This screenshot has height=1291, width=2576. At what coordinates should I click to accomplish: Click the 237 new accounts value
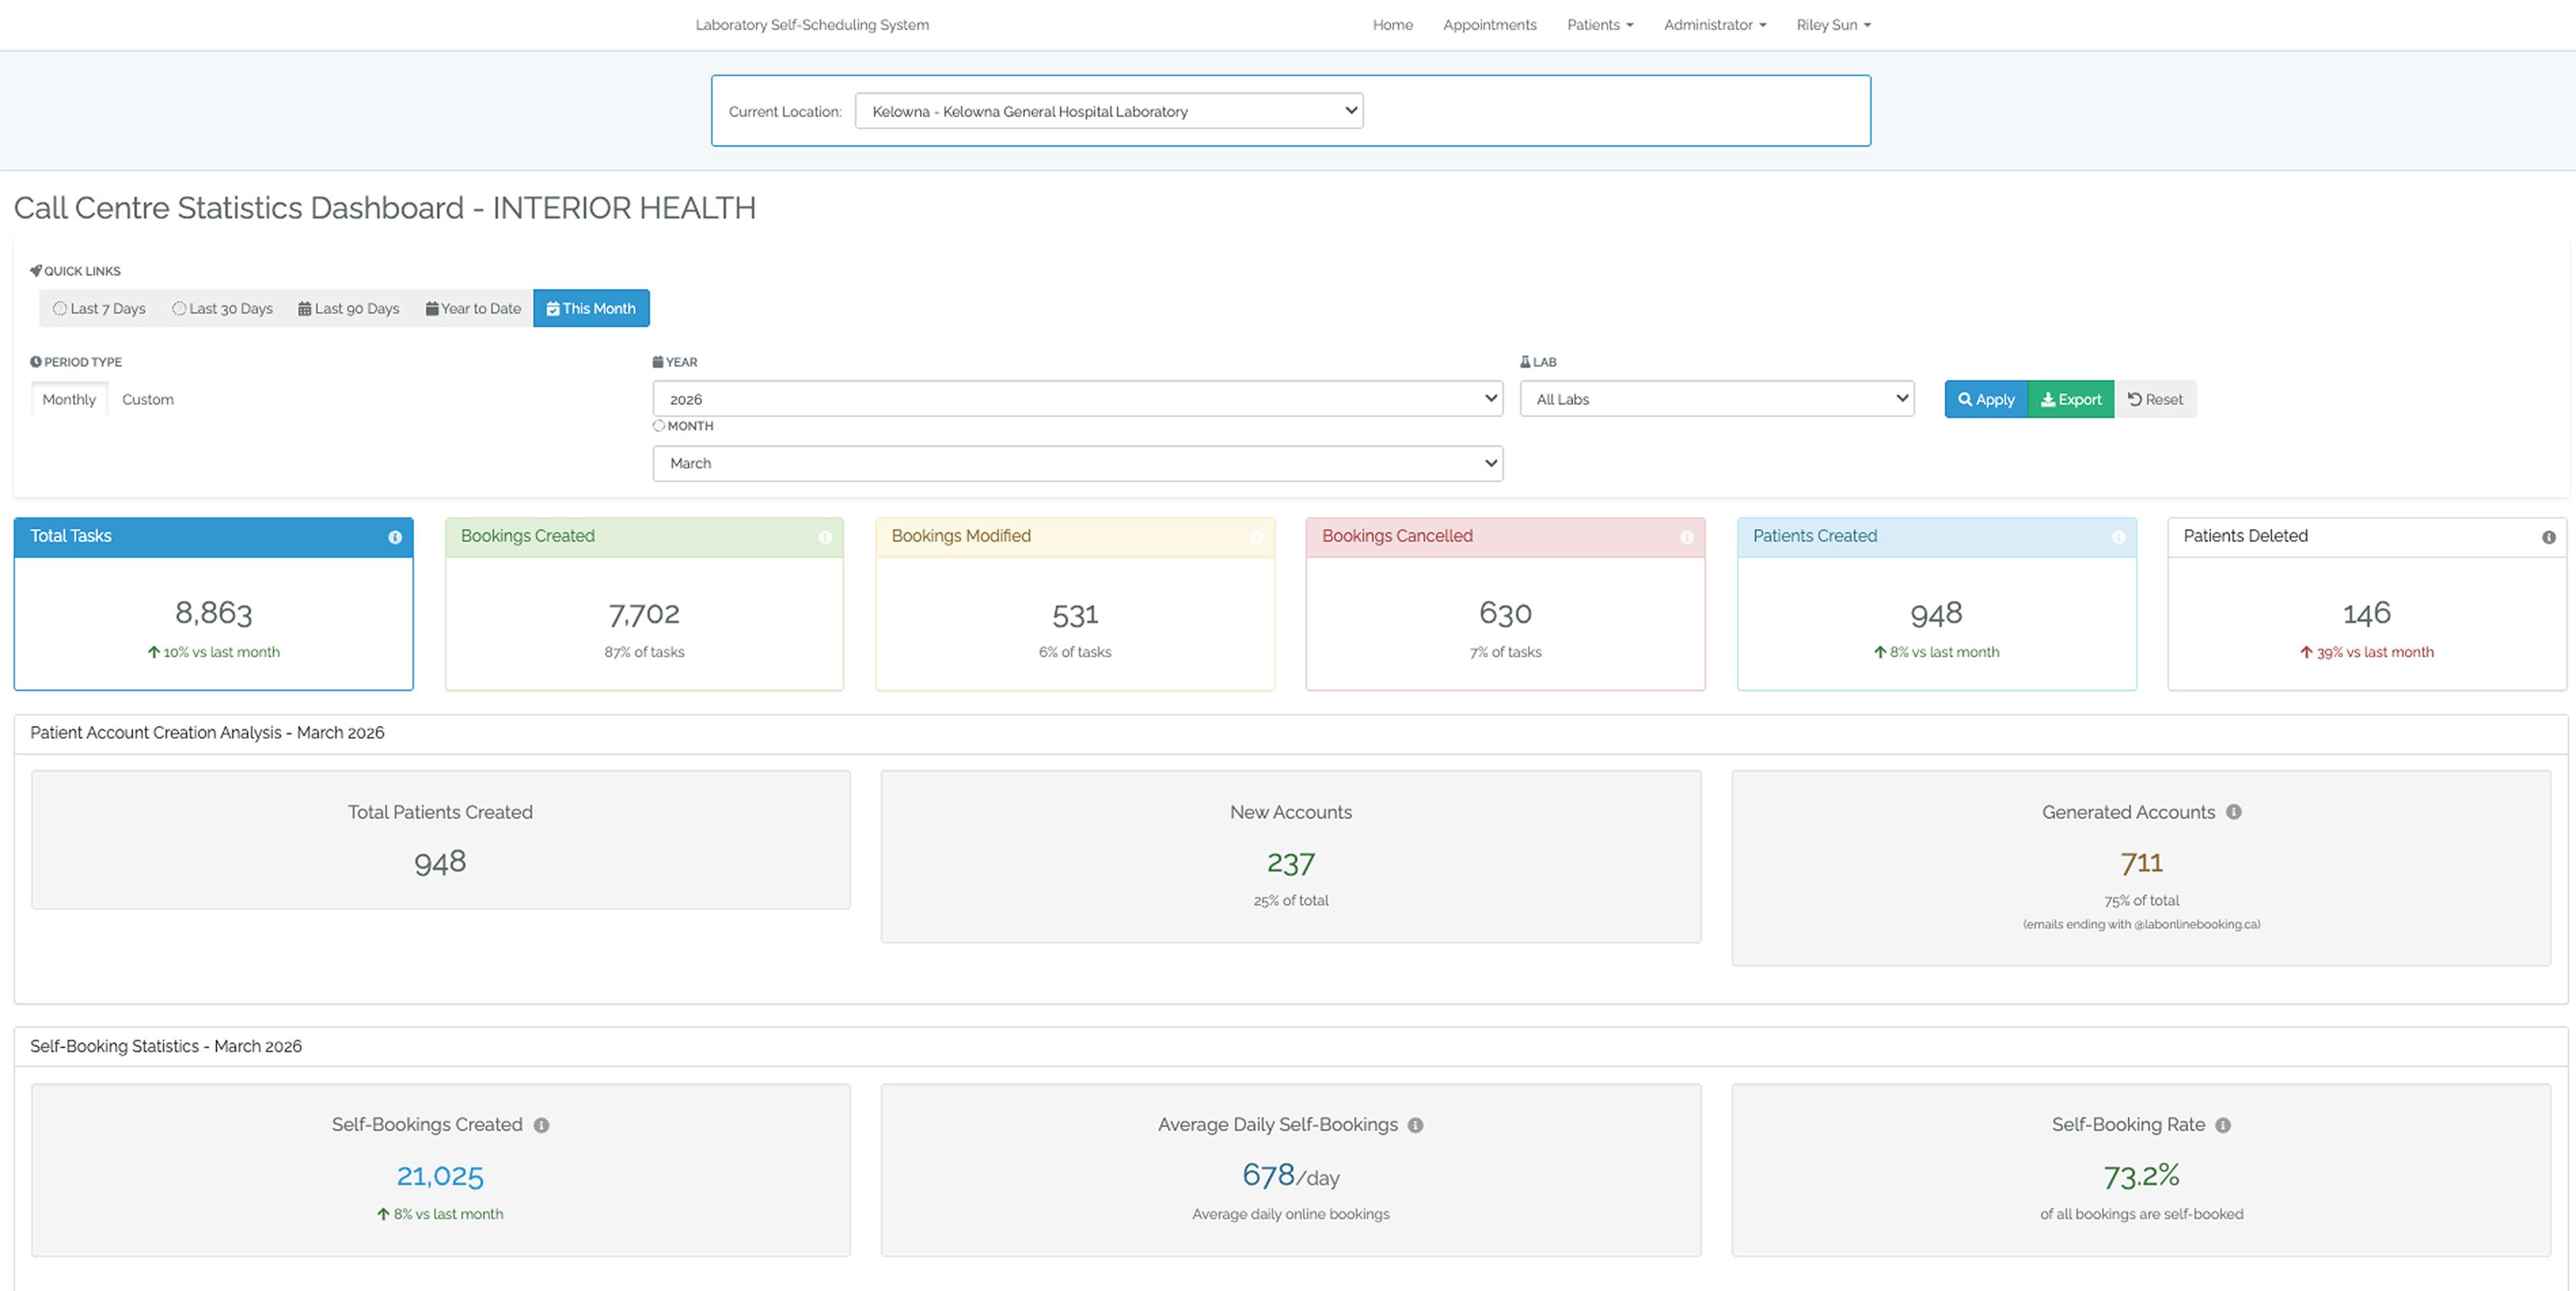[x=1290, y=863]
